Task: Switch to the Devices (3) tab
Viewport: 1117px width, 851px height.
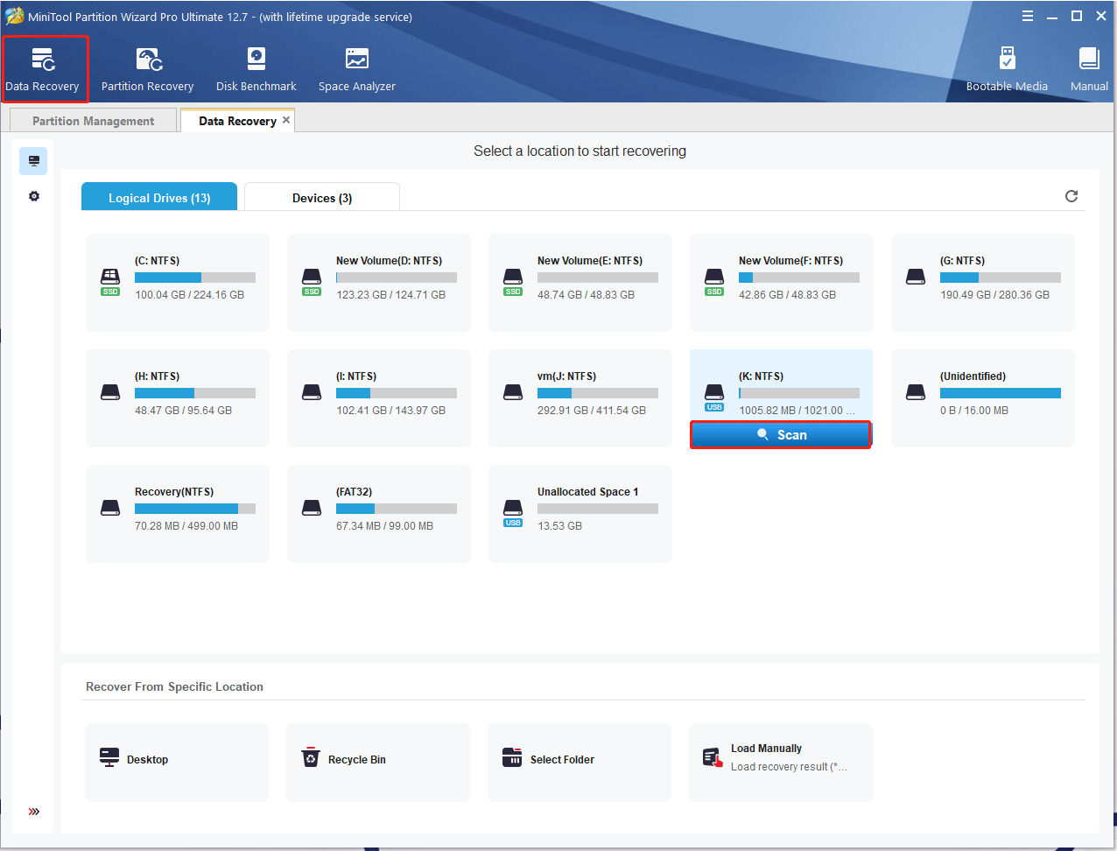Action: [322, 197]
